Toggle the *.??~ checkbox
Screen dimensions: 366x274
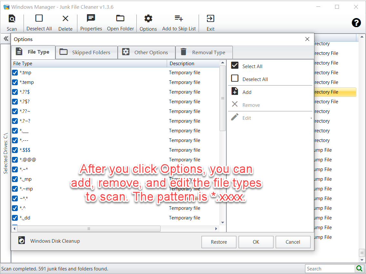[x=15, y=111]
